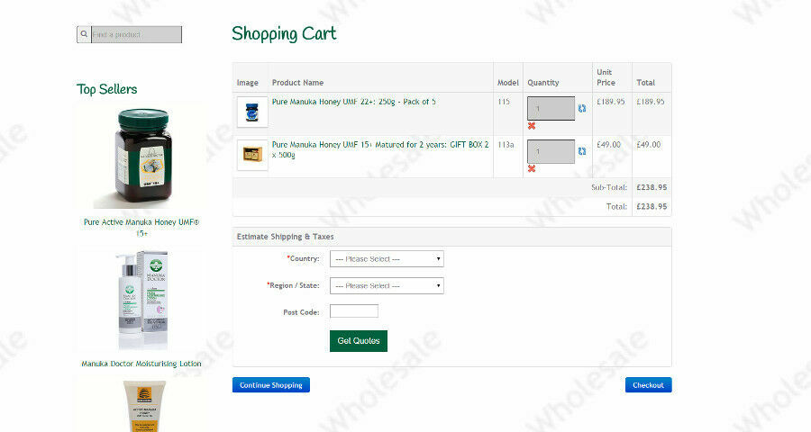Refresh quantity for Manuka Honey UMF 22+
This screenshot has width=811, height=432.
(582, 109)
